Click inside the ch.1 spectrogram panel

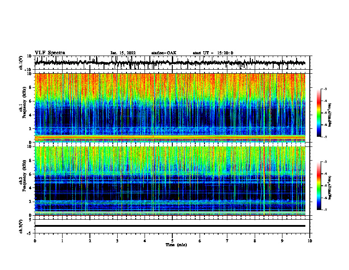pos(170,108)
